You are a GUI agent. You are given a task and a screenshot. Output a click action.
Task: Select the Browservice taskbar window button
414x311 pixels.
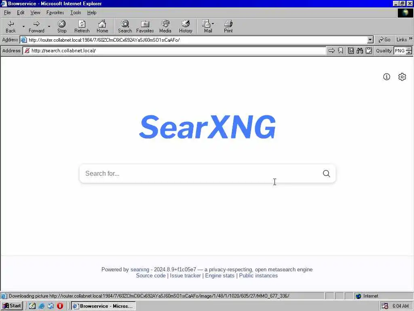[103, 306]
